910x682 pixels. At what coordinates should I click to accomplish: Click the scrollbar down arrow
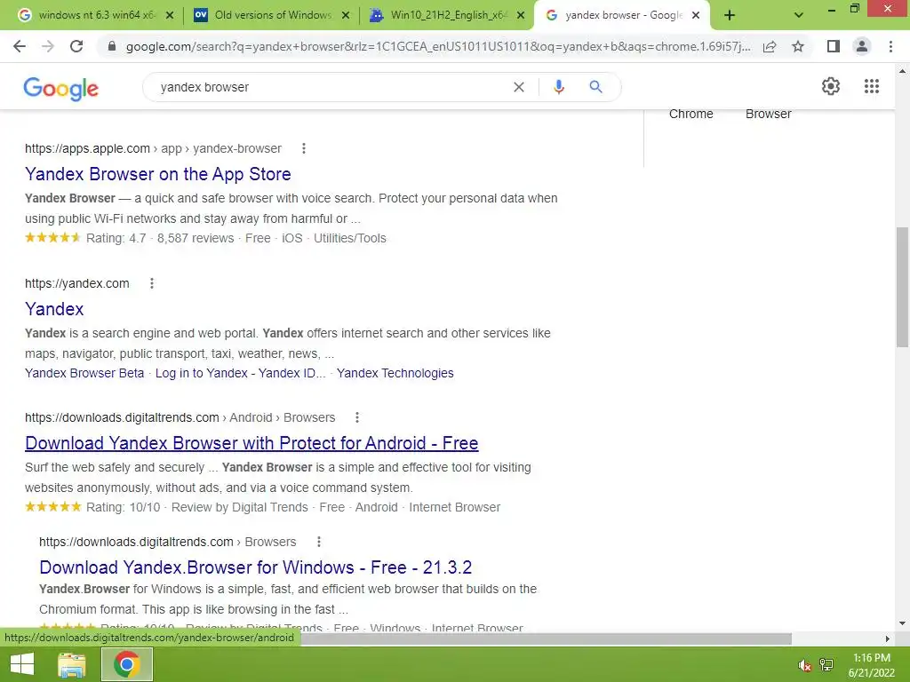pyautogui.click(x=902, y=623)
